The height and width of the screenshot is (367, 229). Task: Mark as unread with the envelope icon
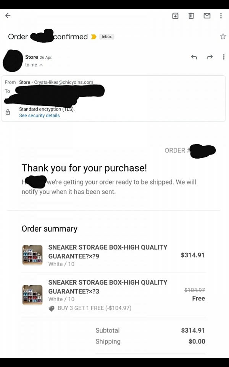point(207,16)
